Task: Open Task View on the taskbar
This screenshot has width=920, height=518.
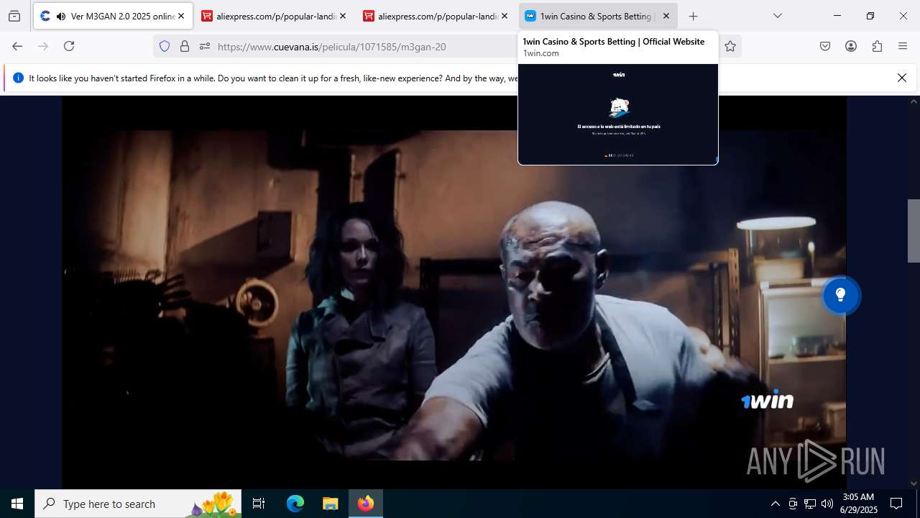Action: pyautogui.click(x=259, y=504)
